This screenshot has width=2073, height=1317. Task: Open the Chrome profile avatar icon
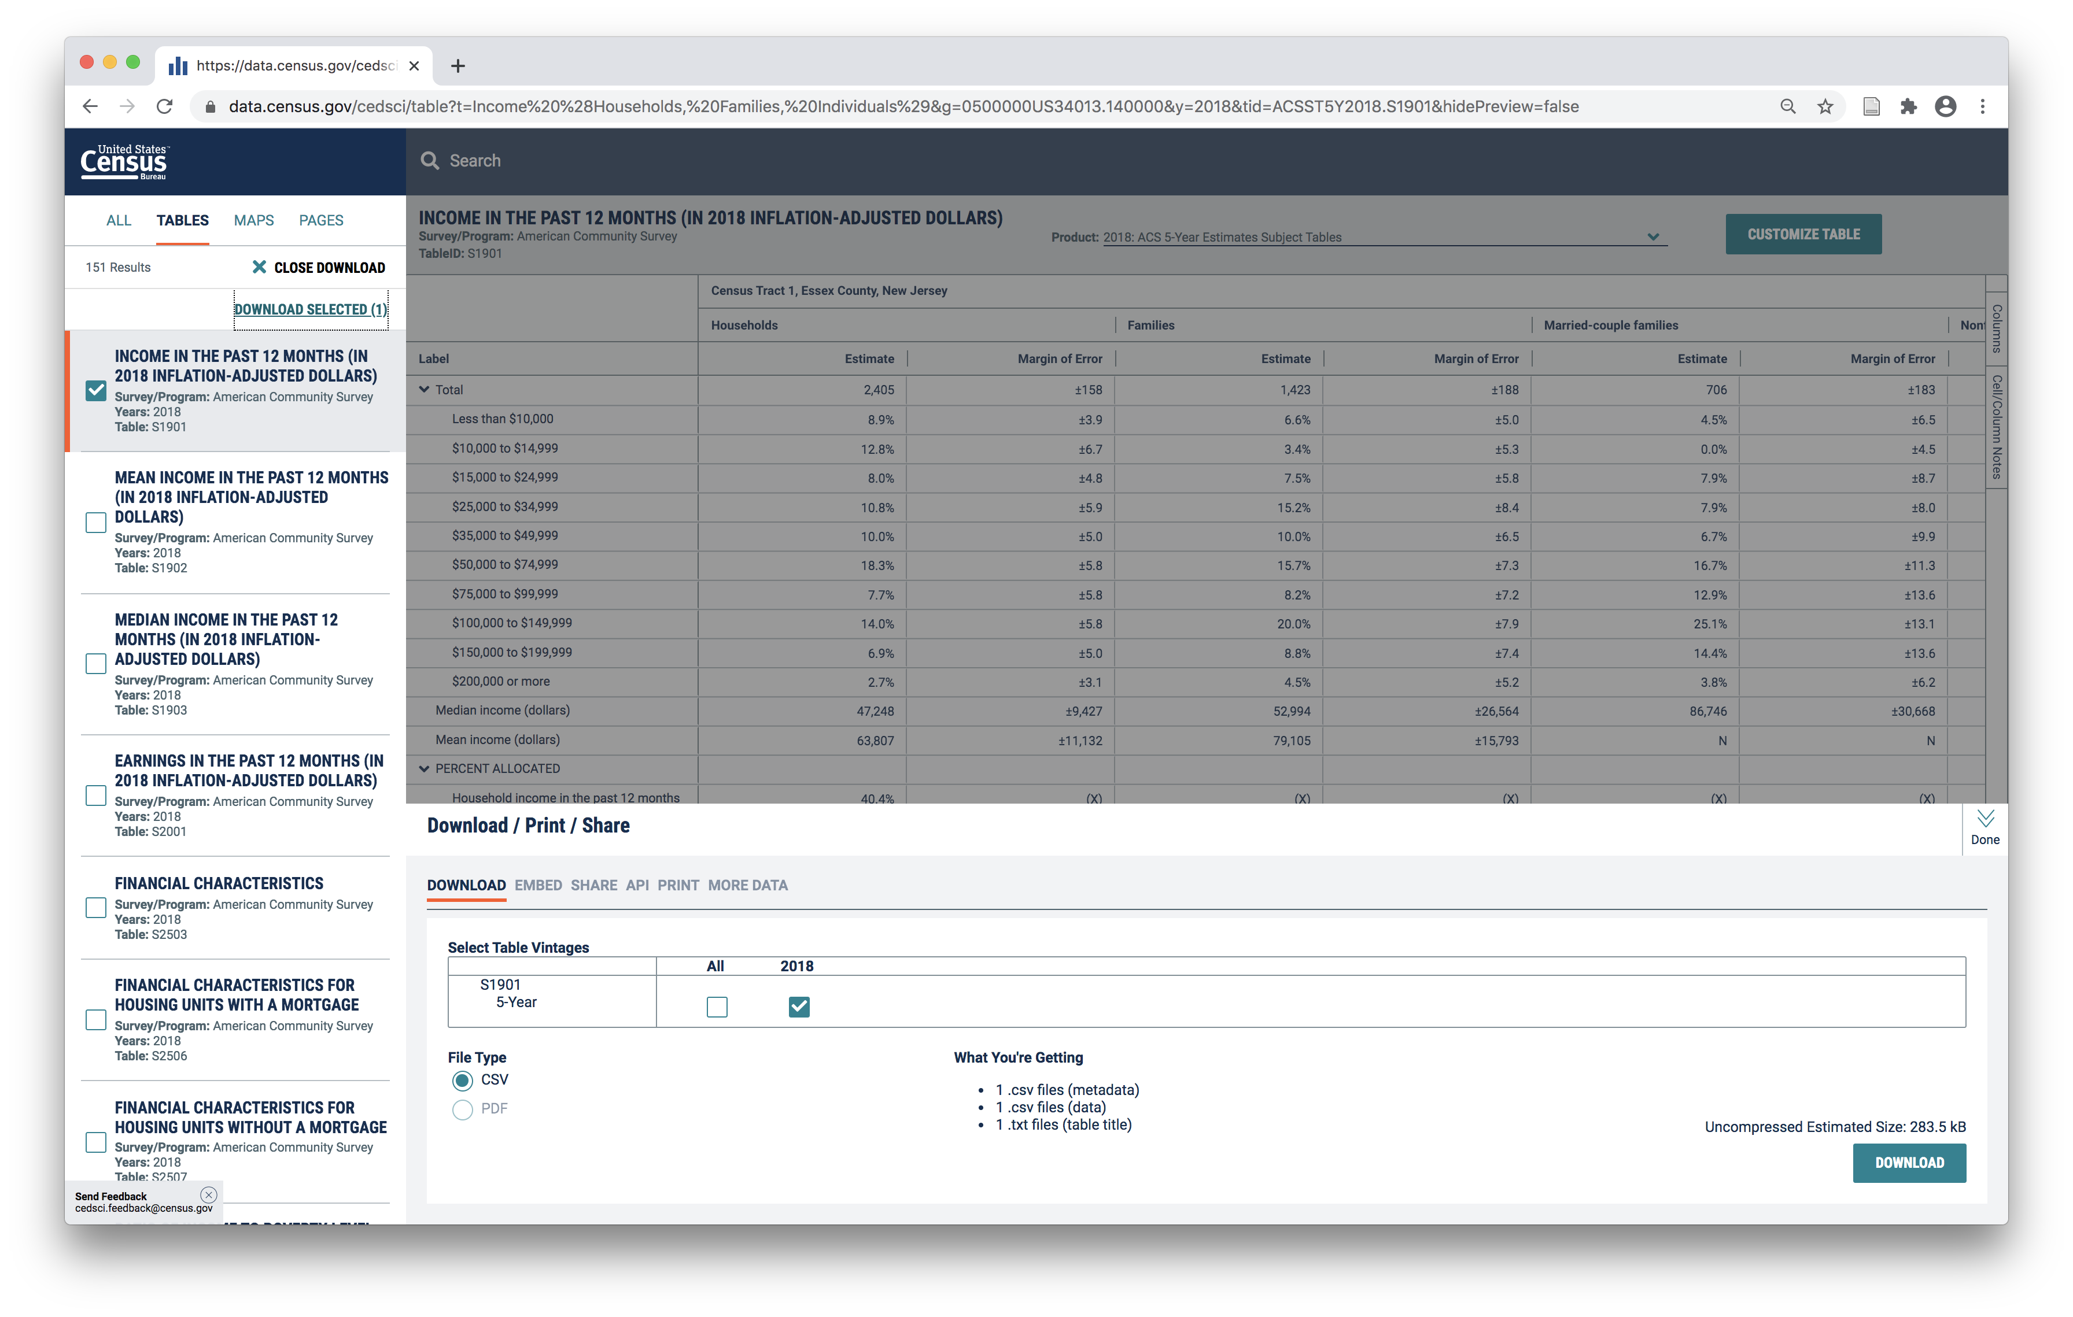coord(1946,107)
